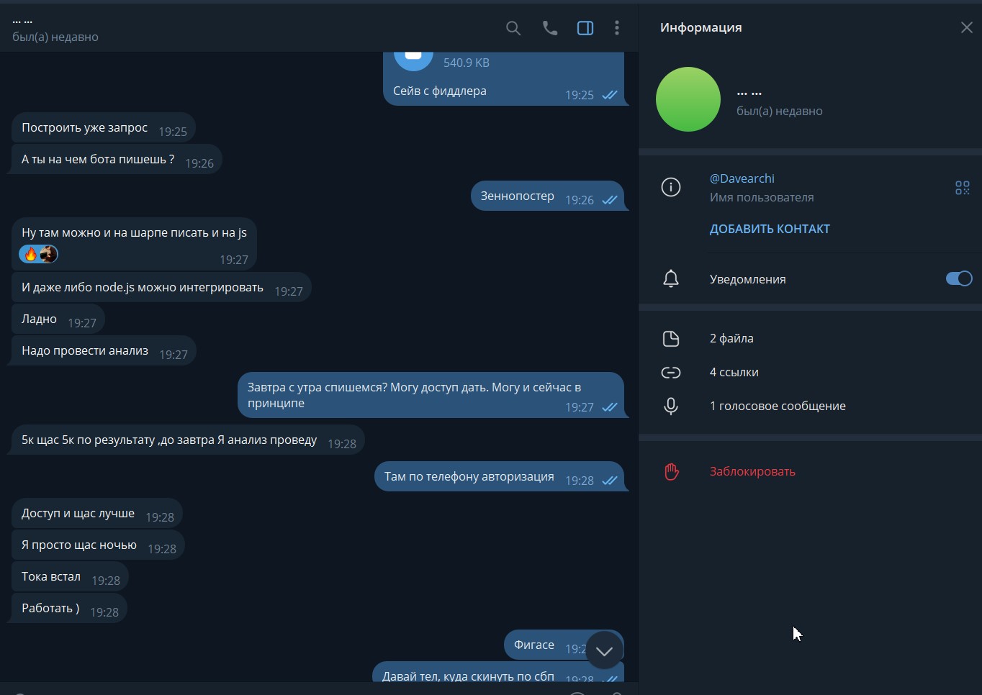This screenshot has width=982, height=695.
Task: Jump to latest messages with down chevron
Action: [604, 651]
